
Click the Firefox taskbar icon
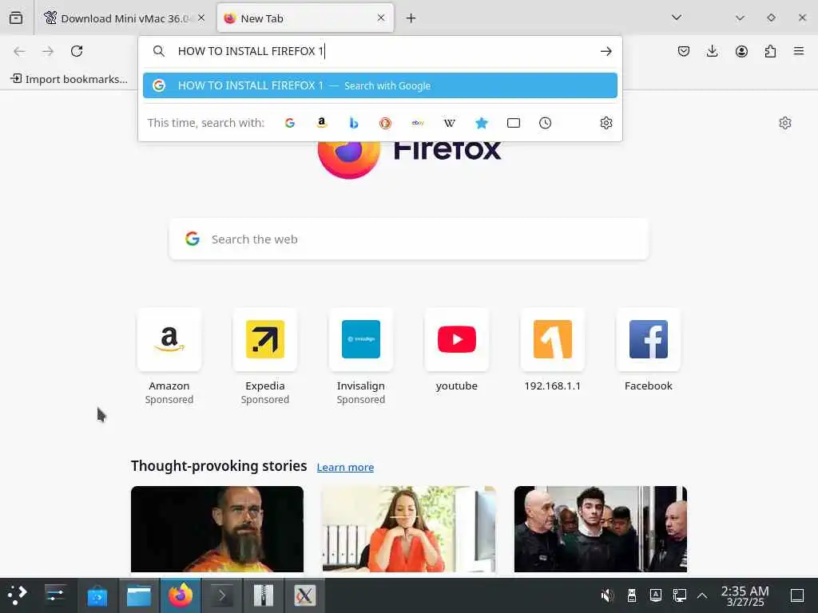coord(181,595)
